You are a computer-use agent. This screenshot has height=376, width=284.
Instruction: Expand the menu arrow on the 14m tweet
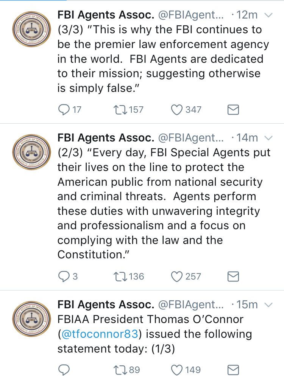(x=268, y=138)
